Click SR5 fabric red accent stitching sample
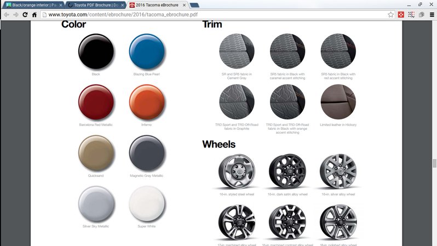 click(338, 51)
